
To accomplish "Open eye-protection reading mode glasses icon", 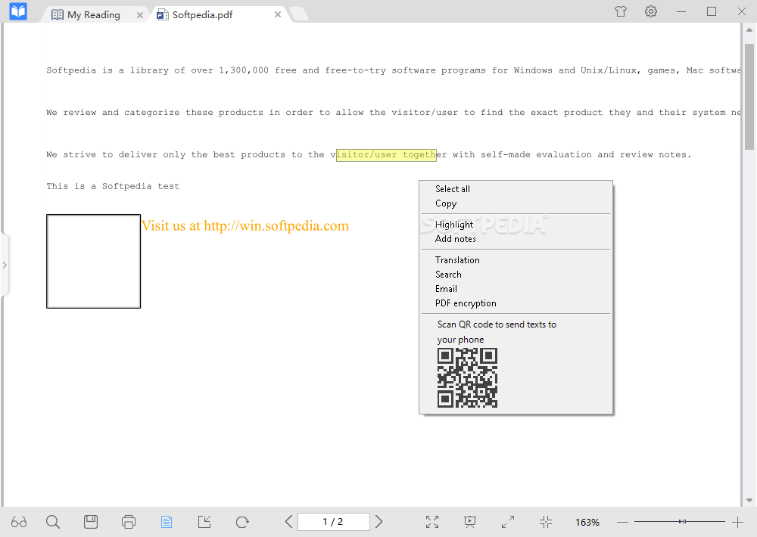I will [19, 522].
